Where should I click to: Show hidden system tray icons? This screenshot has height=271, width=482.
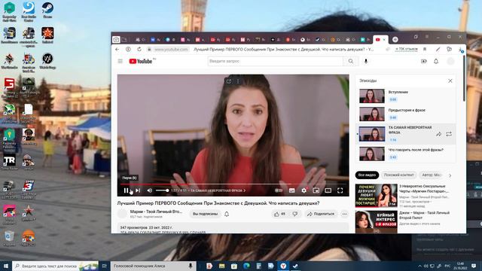click(419, 266)
